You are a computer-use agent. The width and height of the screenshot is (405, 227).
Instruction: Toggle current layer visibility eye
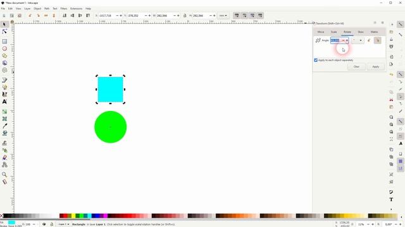44,224
